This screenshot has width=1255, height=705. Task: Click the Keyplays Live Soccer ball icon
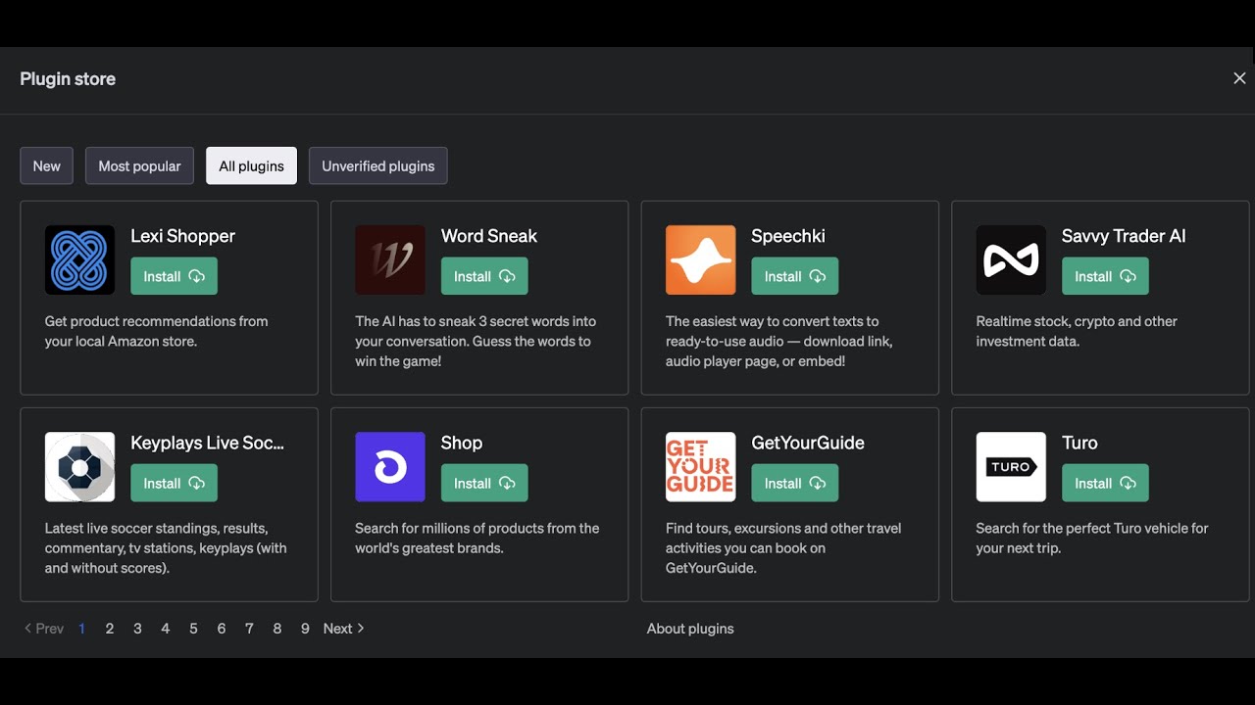click(x=79, y=467)
